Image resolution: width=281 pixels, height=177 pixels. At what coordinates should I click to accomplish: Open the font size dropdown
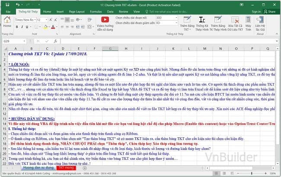pos(46,20)
